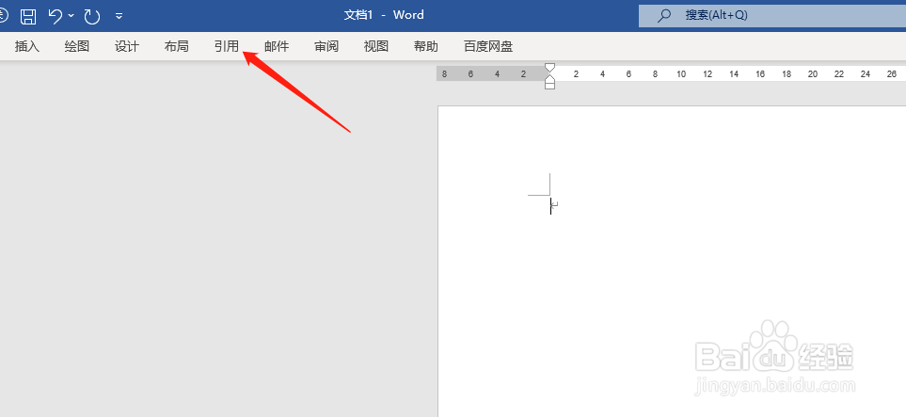
Task: Open the 插入 ribbon tab
Action: coord(27,47)
